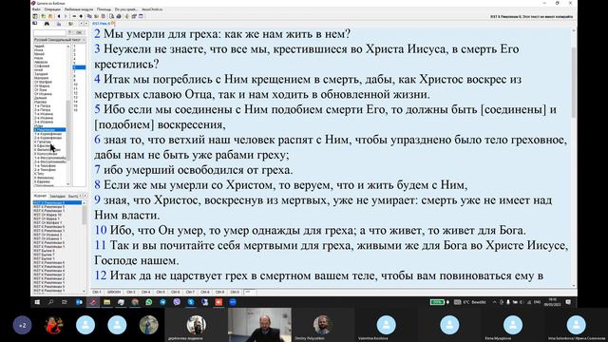Select chapter 16 in chapter list
The image size is (608, 342).
pos(76,110)
